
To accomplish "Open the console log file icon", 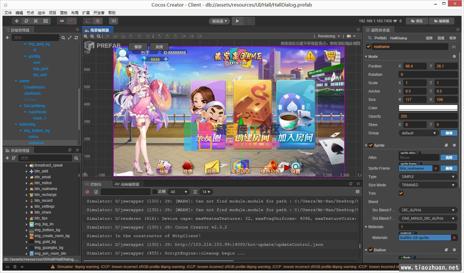I will [x=96, y=192].
